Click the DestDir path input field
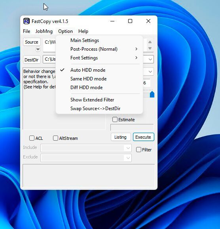This screenshot has height=229, width=220. [49, 59]
